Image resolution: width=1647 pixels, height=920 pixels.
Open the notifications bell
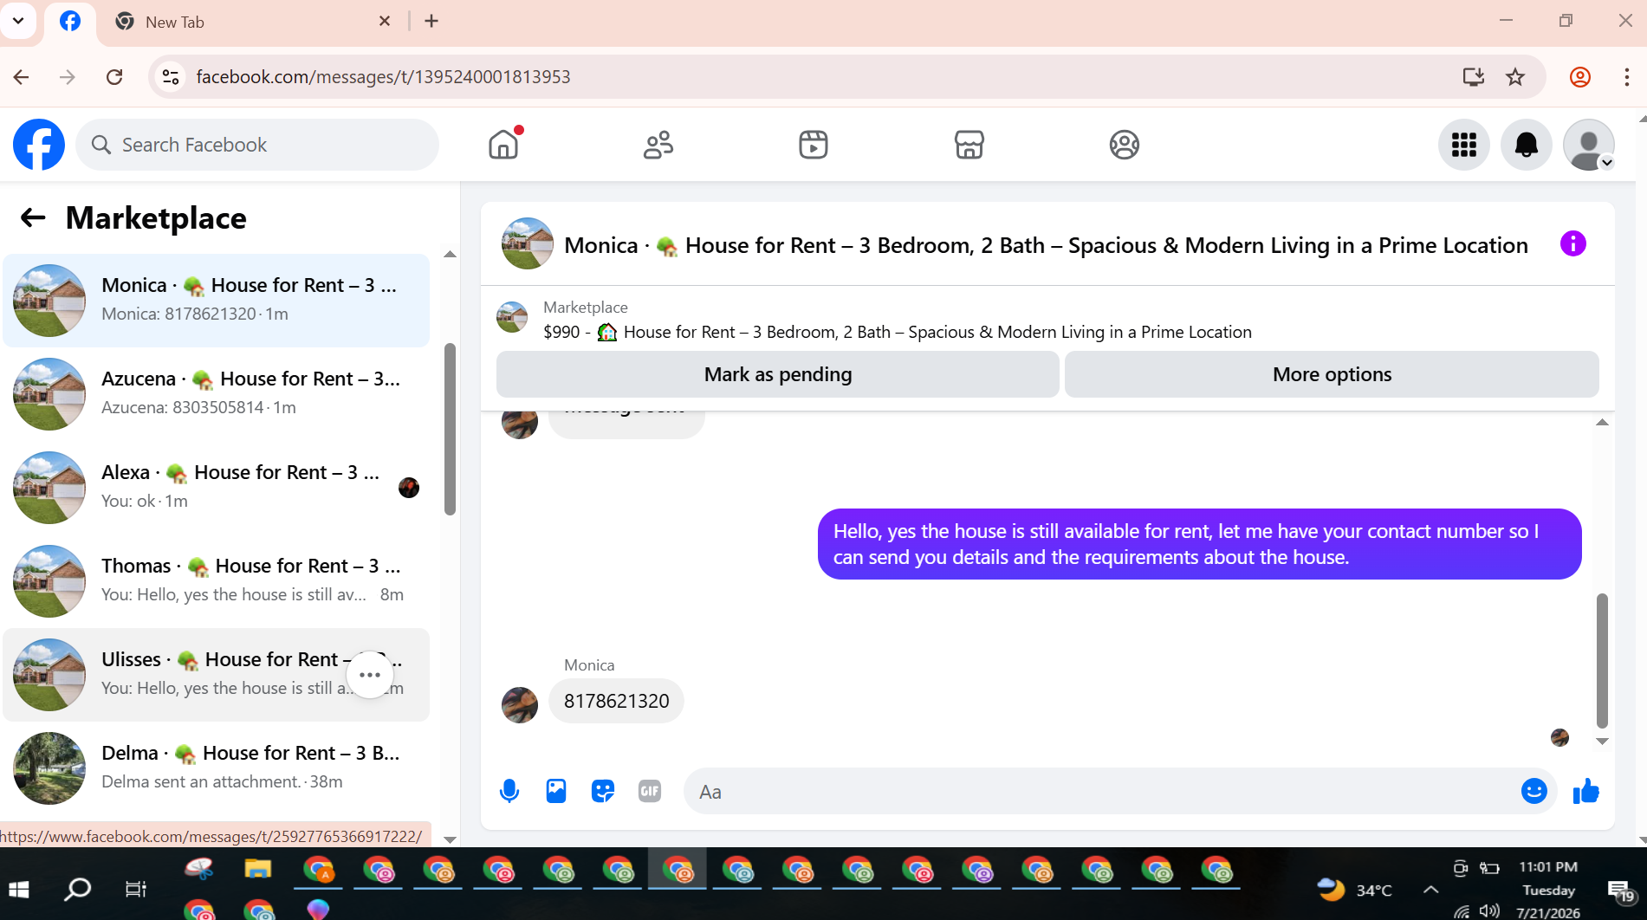[1527, 145]
